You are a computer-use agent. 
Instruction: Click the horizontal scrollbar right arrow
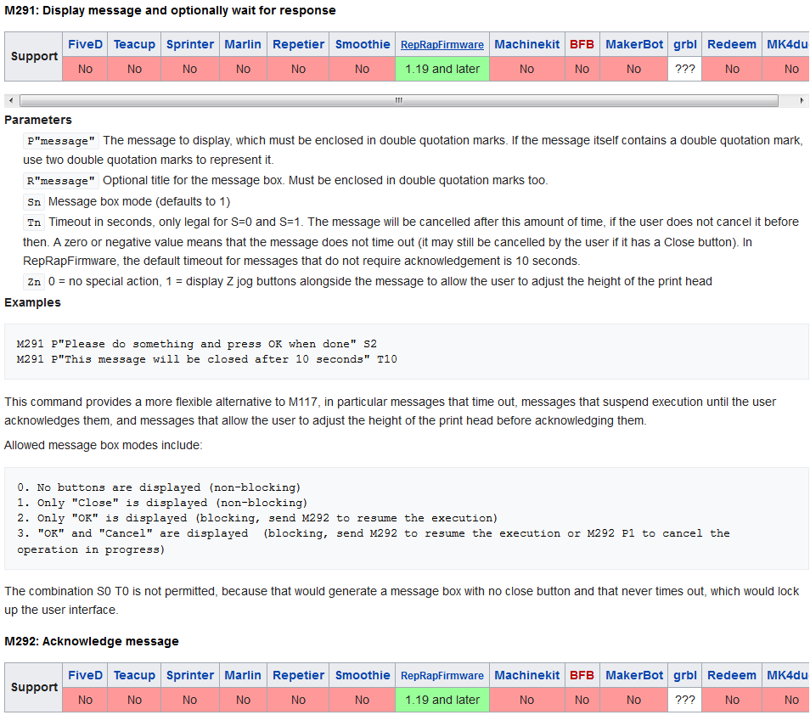point(802,100)
